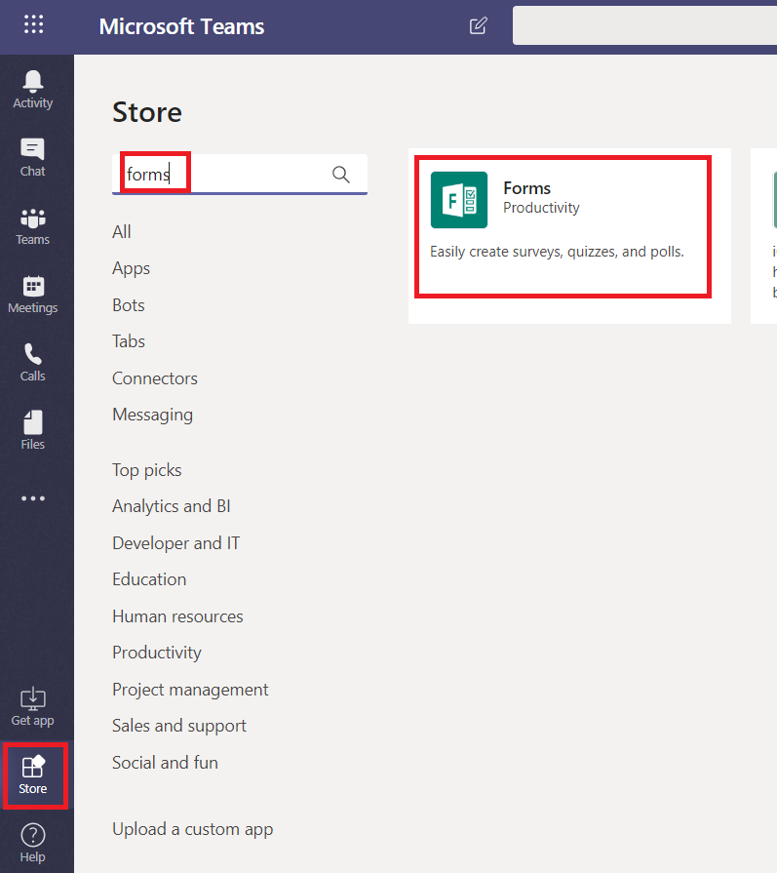Go to Chat in sidebar
This screenshot has height=873, width=777.
(33, 158)
